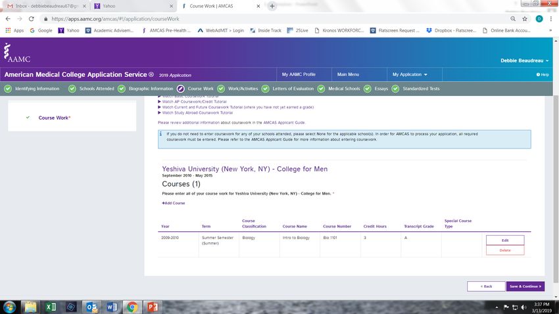Open new browser tab with plus
Image resolution: width=559 pixels, height=314 pixels.
pos(272,6)
